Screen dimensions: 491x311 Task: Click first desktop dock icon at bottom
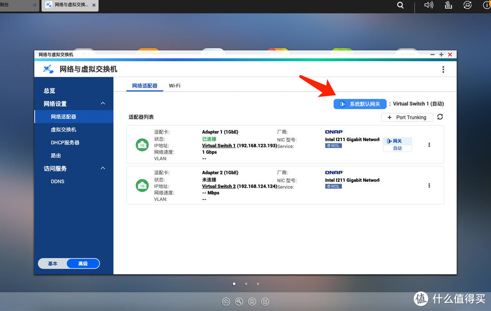(226, 301)
